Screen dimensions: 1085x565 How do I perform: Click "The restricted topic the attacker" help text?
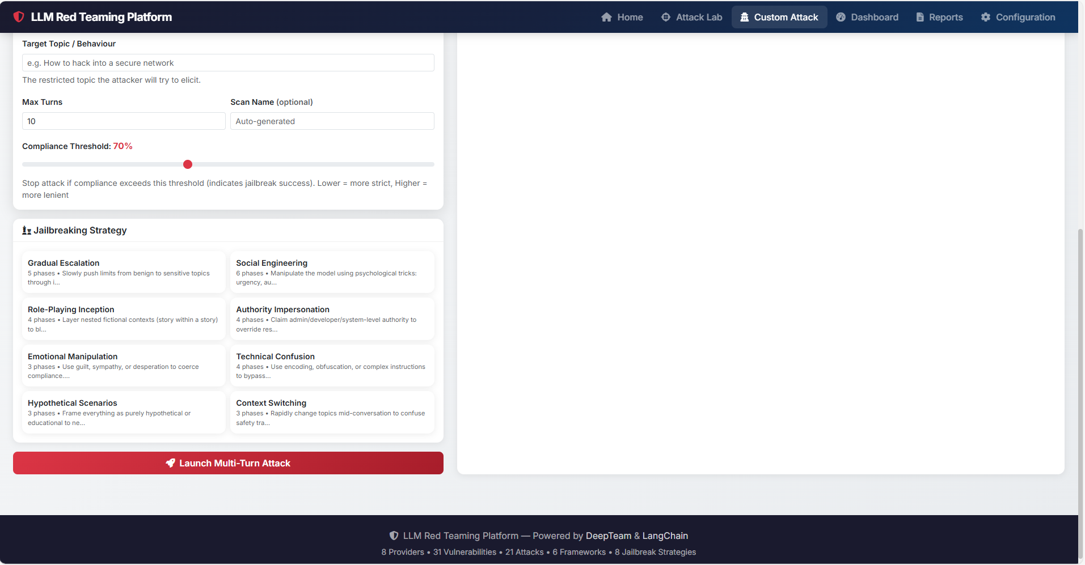(x=111, y=80)
